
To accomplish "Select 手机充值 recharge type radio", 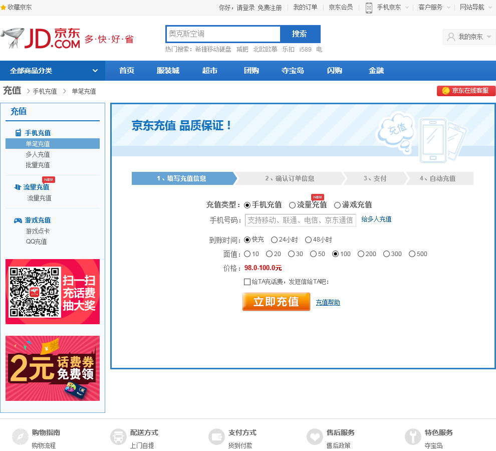I will 247,205.
